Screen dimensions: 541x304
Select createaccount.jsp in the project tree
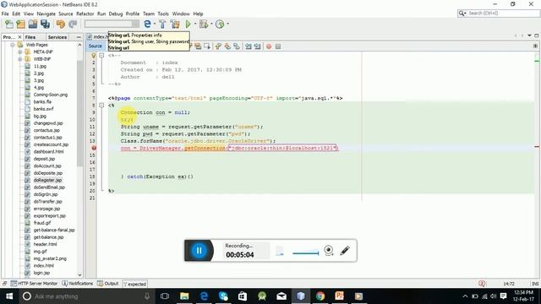[51, 144]
